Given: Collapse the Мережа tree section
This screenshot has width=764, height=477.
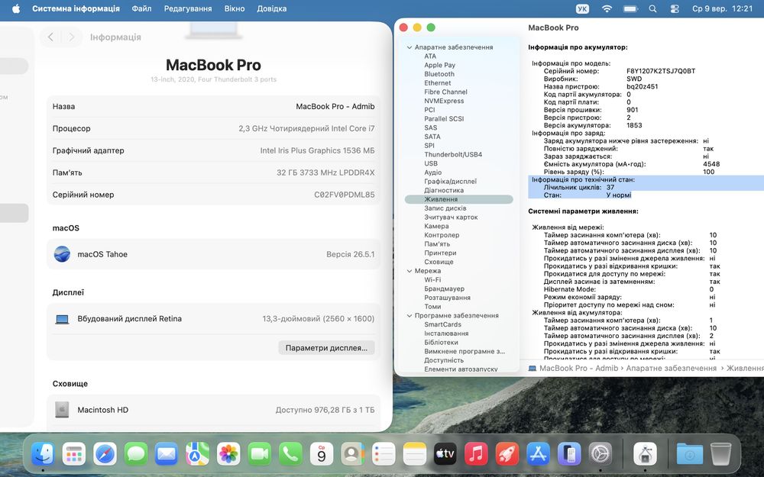Looking at the screenshot, I should (410, 271).
